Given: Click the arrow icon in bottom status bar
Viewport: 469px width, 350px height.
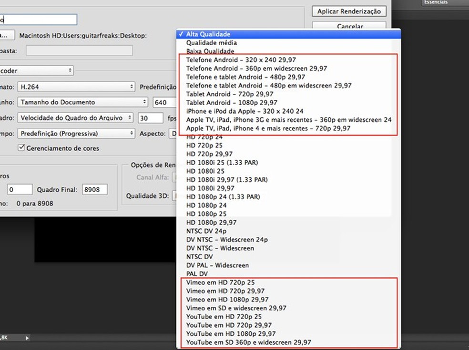Looking at the screenshot, I should coord(27,338).
